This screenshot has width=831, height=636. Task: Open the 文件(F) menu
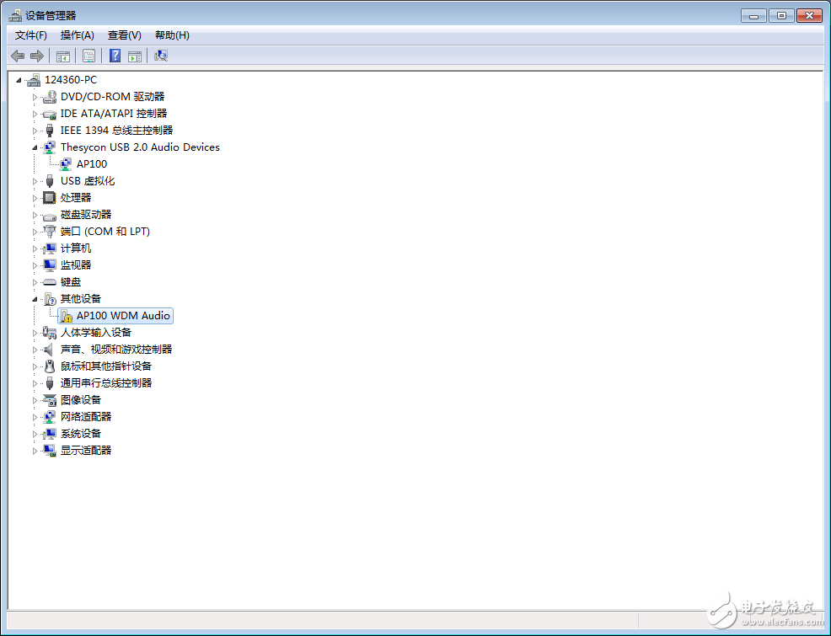30,35
